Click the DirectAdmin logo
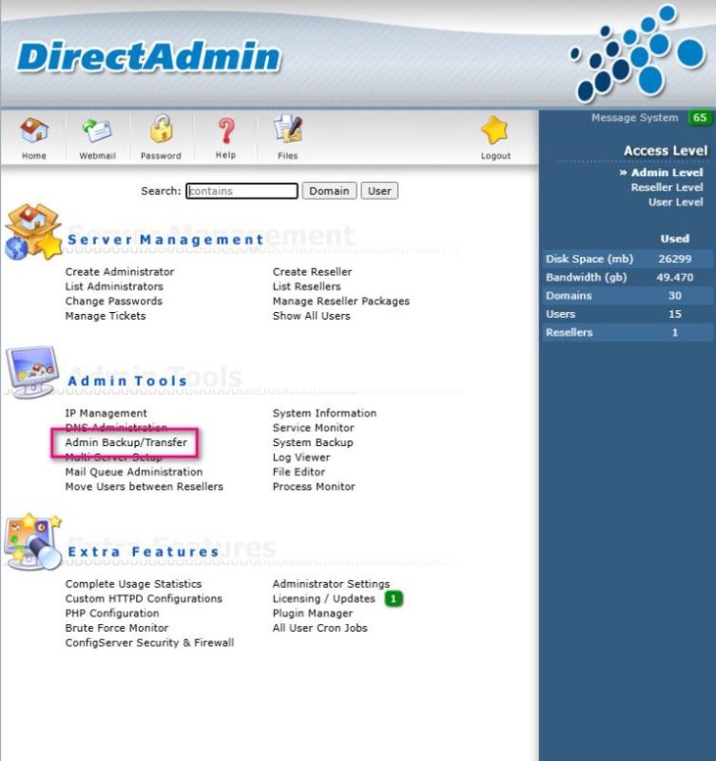 (x=149, y=57)
